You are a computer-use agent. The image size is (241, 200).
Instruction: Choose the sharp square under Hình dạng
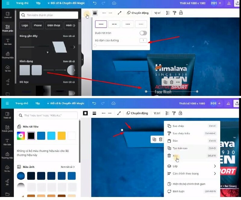(25, 70)
